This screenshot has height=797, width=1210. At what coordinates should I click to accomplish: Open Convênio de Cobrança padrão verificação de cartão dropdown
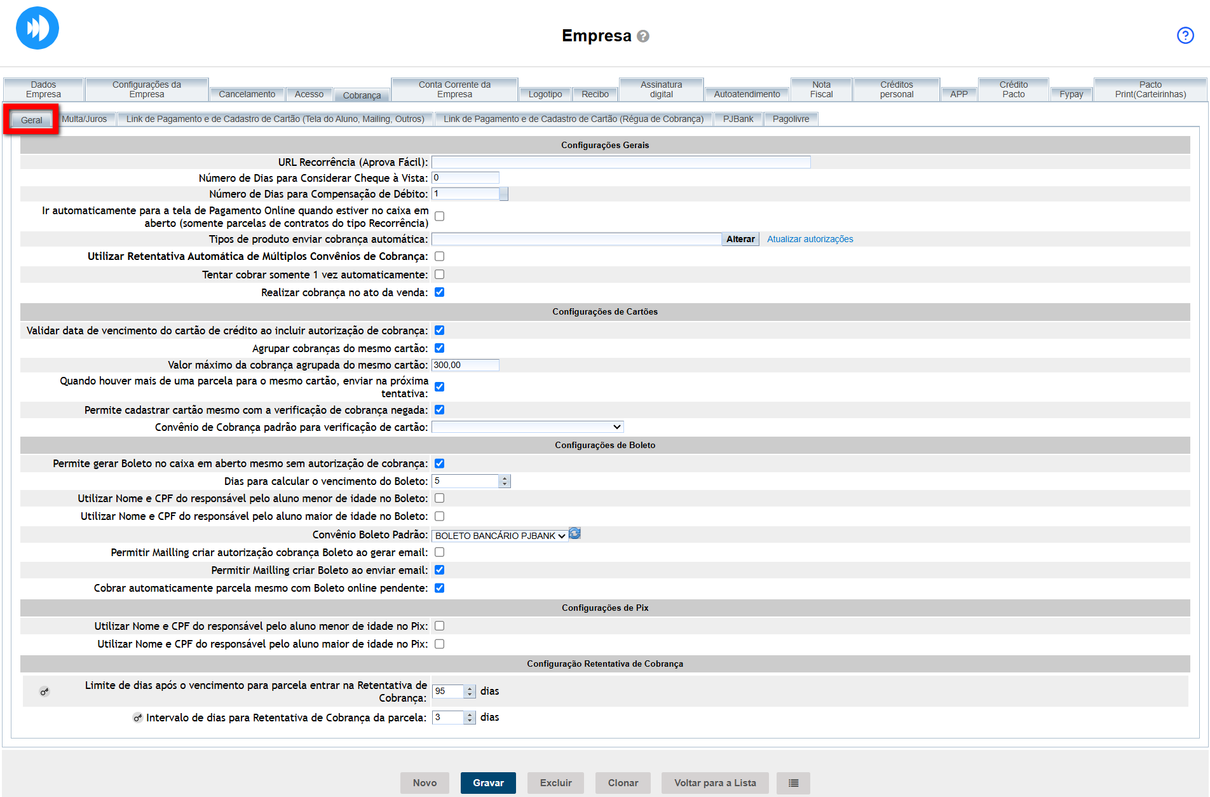tap(527, 427)
